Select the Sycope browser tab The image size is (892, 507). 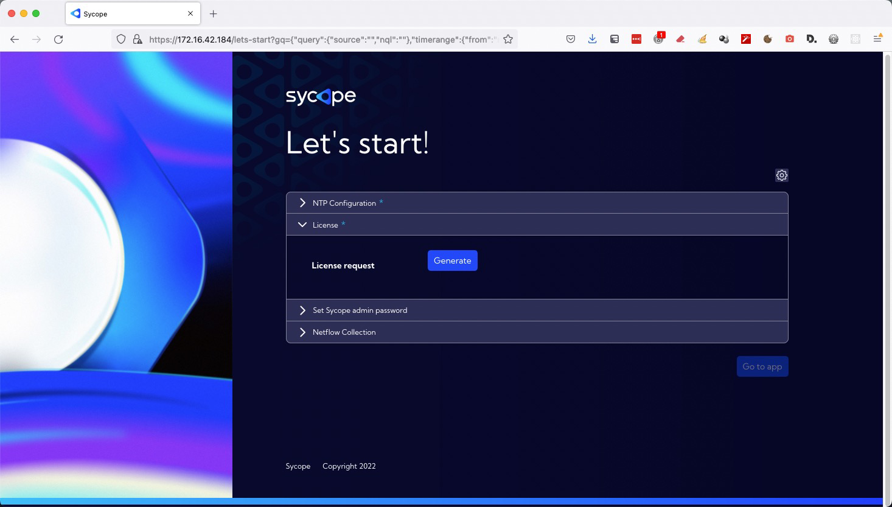133,13
